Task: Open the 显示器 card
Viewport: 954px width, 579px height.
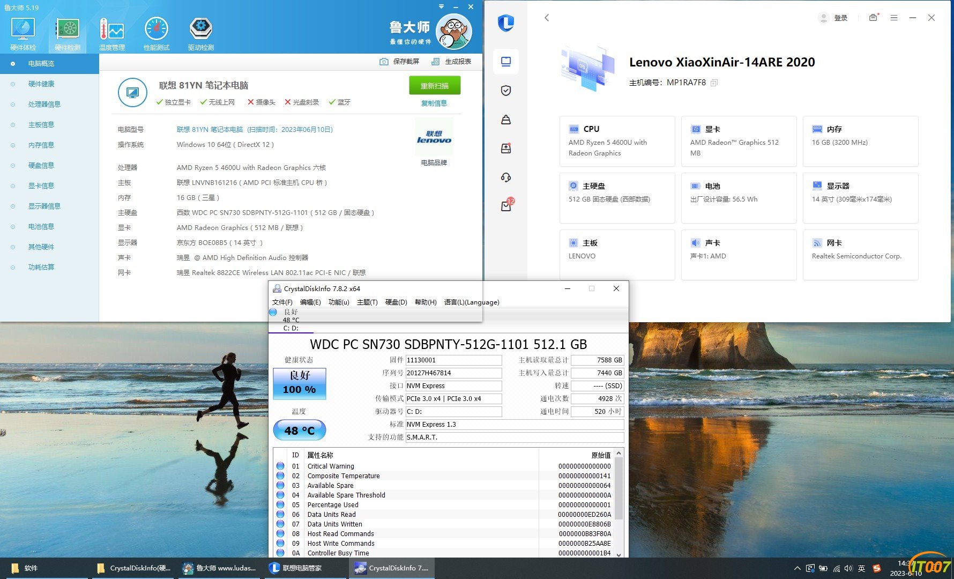Action: (861, 198)
